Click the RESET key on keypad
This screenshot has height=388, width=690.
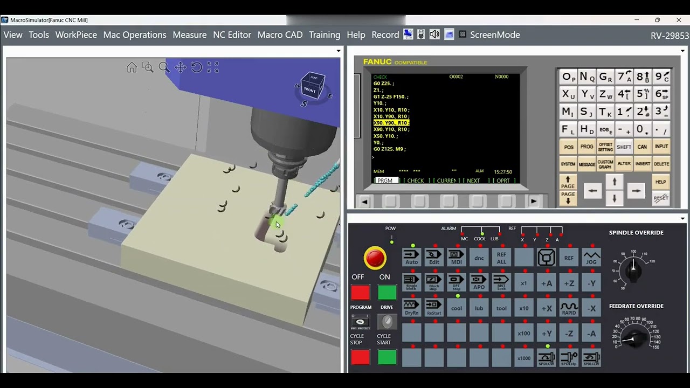click(x=661, y=198)
